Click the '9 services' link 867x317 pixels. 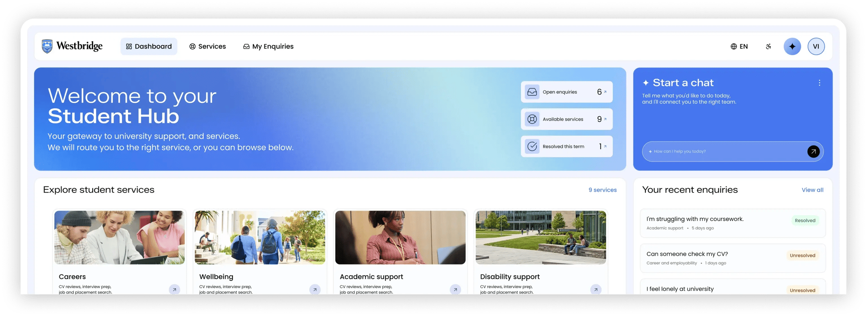pyautogui.click(x=603, y=190)
